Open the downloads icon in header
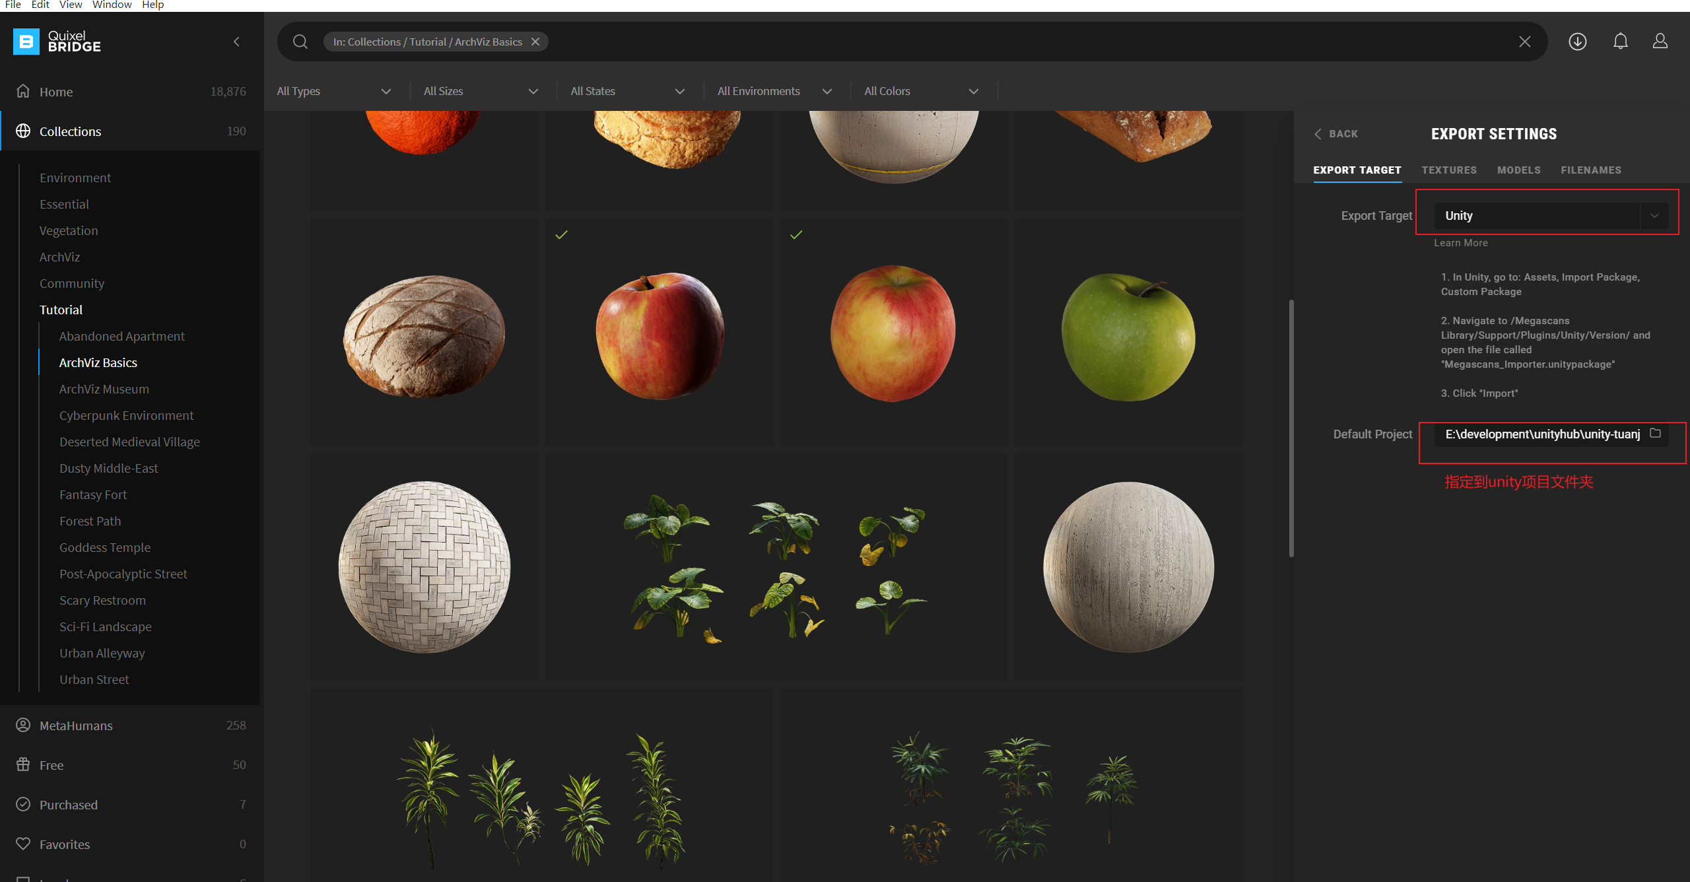The width and height of the screenshot is (1690, 882). [x=1578, y=42]
